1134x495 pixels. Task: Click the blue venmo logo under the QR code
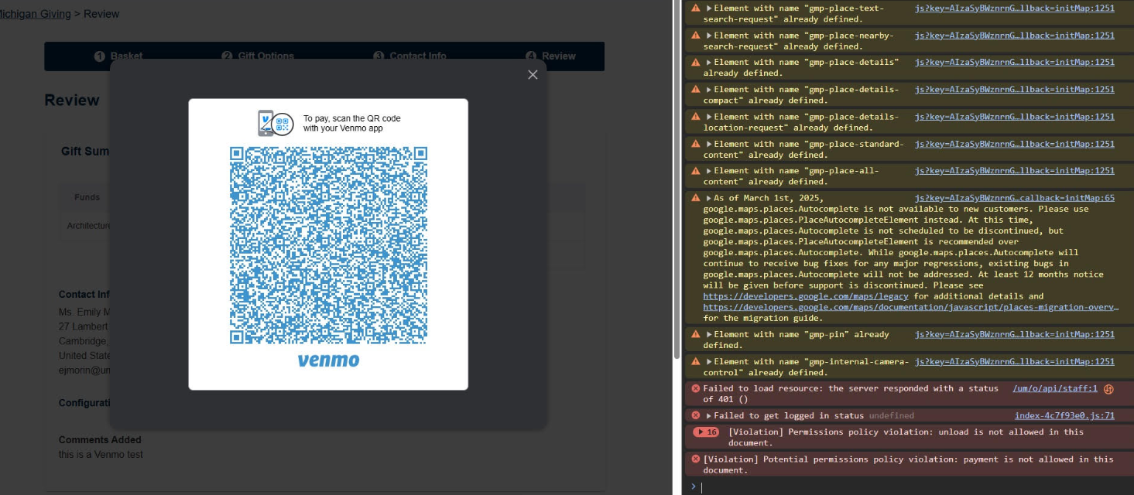point(328,360)
